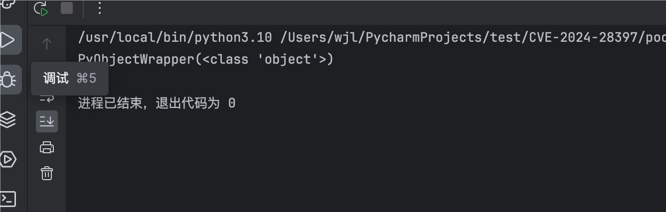Toggle scroll to end of console
Viewport: 666px width, 212px height.
coord(47,121)
